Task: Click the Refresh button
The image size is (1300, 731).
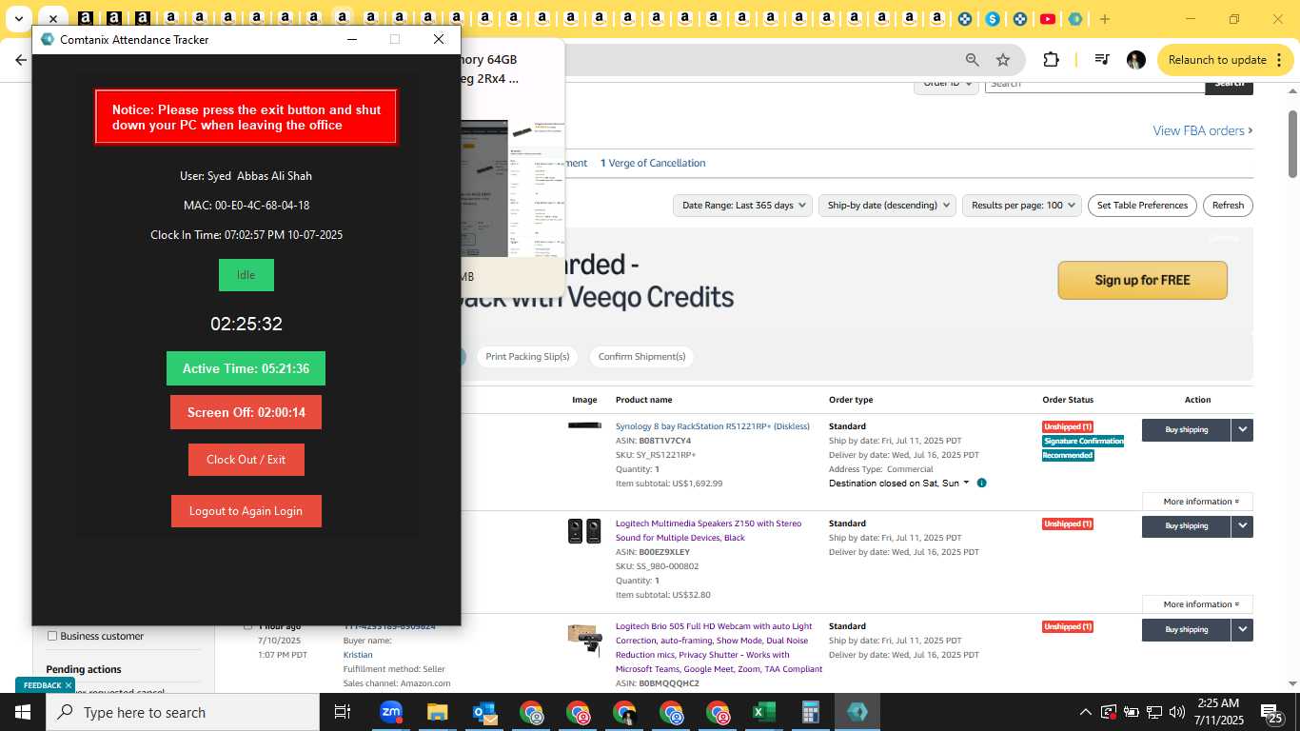Action: (1228, 206)
